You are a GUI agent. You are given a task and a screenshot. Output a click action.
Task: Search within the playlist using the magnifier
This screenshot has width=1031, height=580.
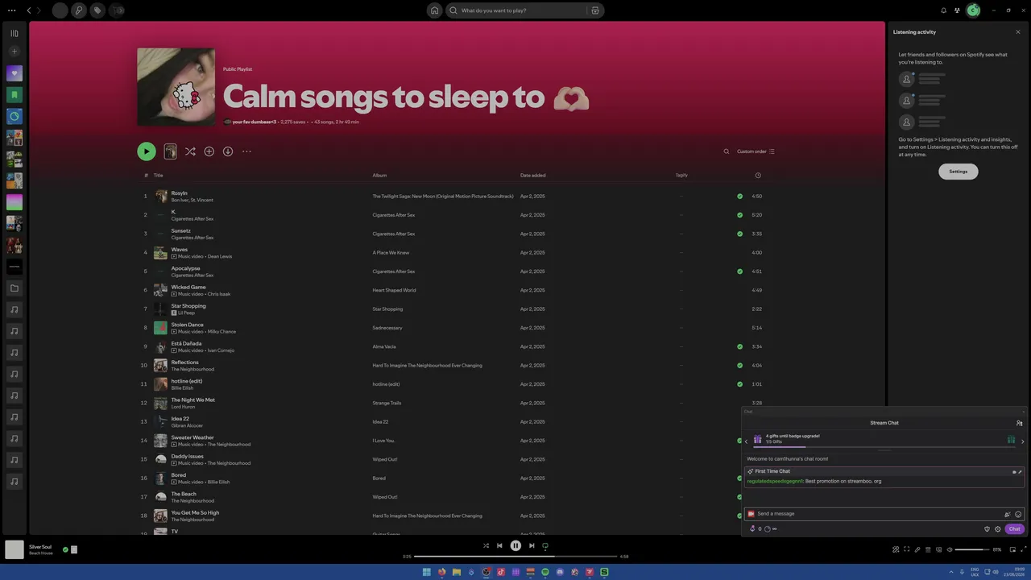pyautogui.click(x=726, y=151)
